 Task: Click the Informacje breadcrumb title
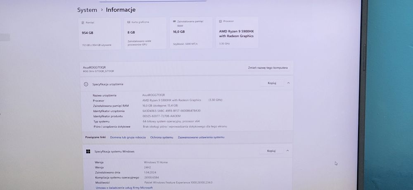[121, 10]
